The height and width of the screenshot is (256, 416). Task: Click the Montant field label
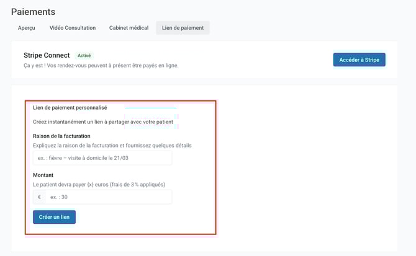click(43, 175)
